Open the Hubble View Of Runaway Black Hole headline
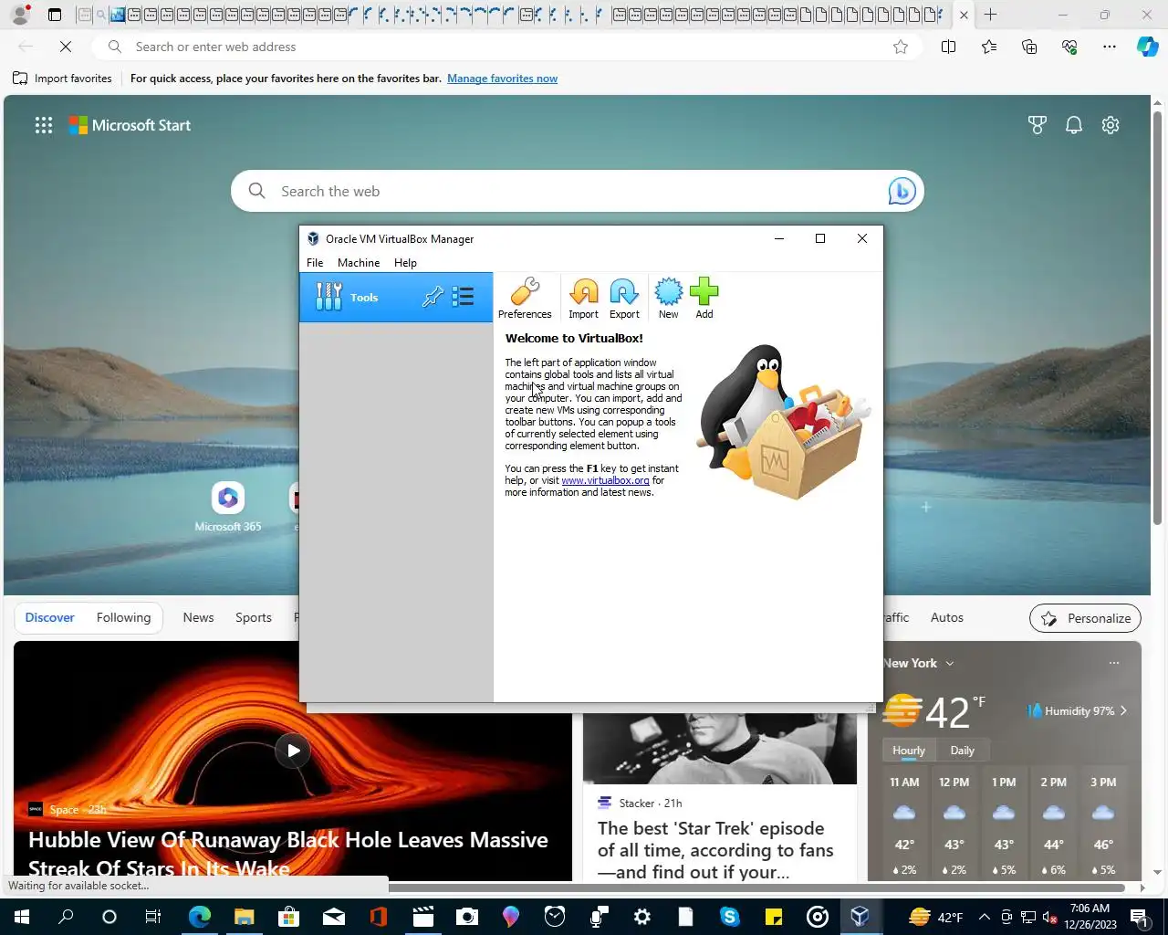Viewport: 1168px width, 935px height. pos(288,853)
